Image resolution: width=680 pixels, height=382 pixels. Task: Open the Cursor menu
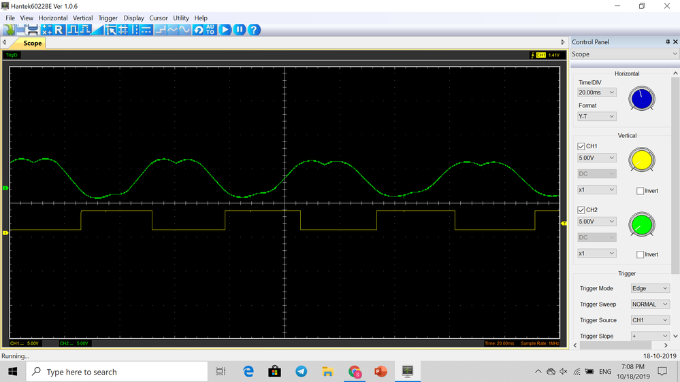click(159, 18)
